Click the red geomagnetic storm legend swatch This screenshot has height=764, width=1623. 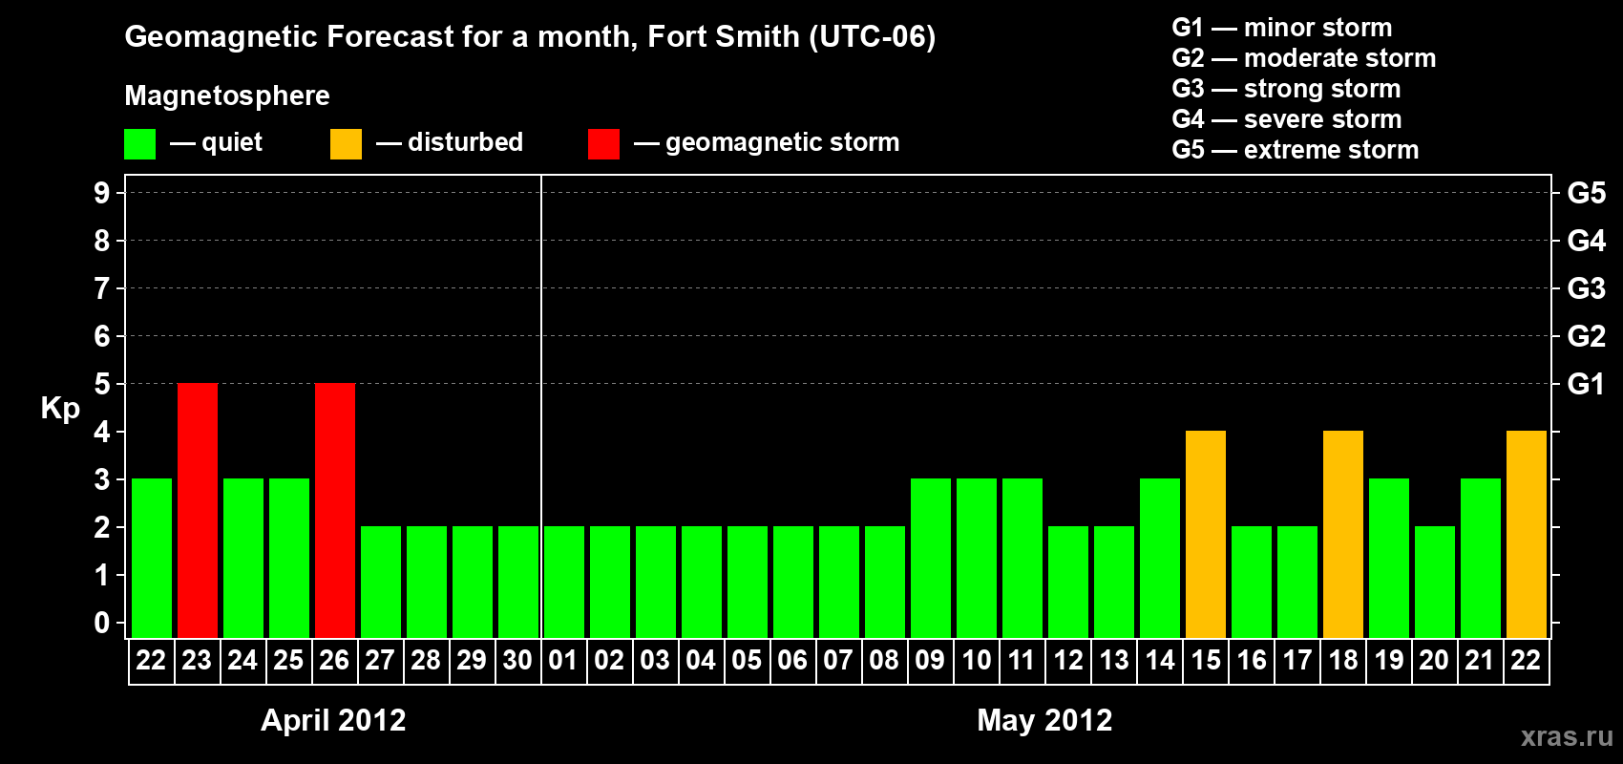(x=604, y=144)
